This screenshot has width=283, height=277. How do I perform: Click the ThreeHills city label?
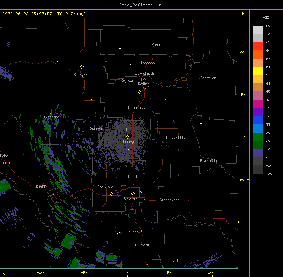click(x=175, y=138)
